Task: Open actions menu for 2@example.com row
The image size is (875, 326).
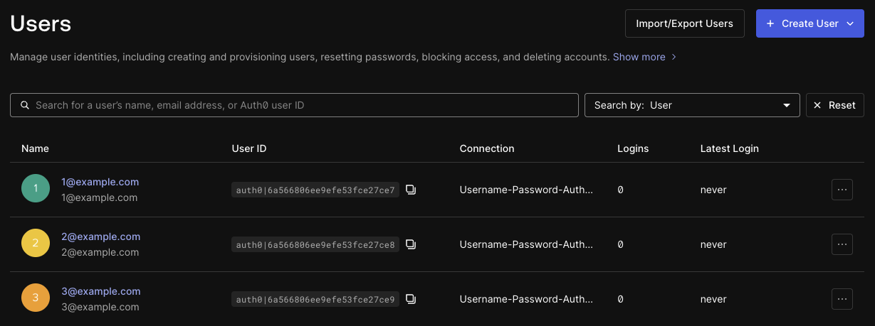Action: click(x=842, y=244)
